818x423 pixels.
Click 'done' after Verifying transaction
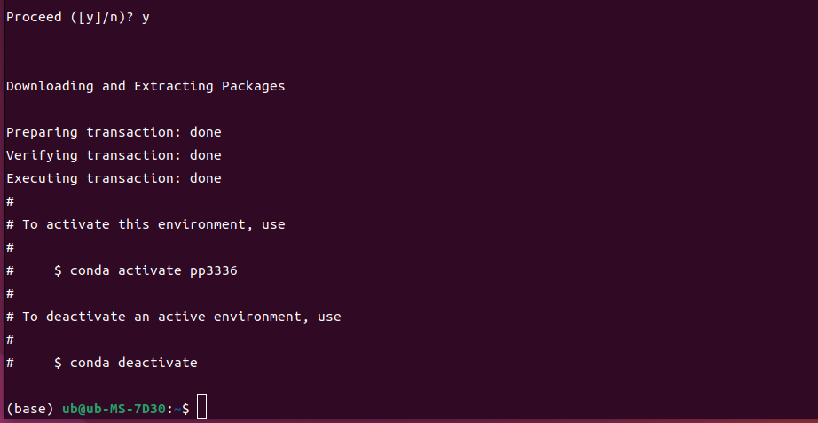[x=205, y=155]
